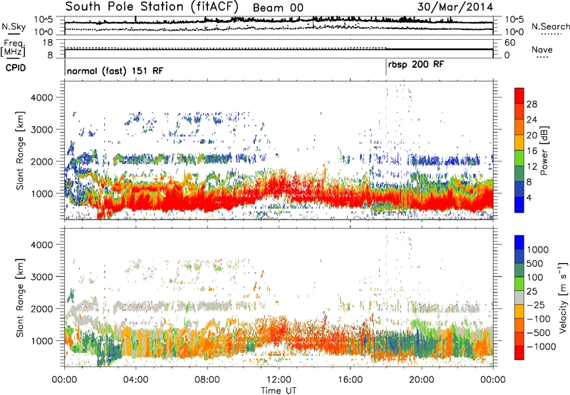Click the "Nave" legend label
This screenshot has width=570, height=395.
[x=542, y=50]
